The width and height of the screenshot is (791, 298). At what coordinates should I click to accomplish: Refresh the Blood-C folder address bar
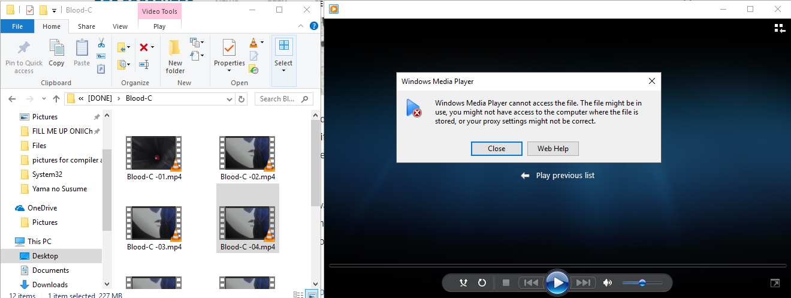pos(241,98)
